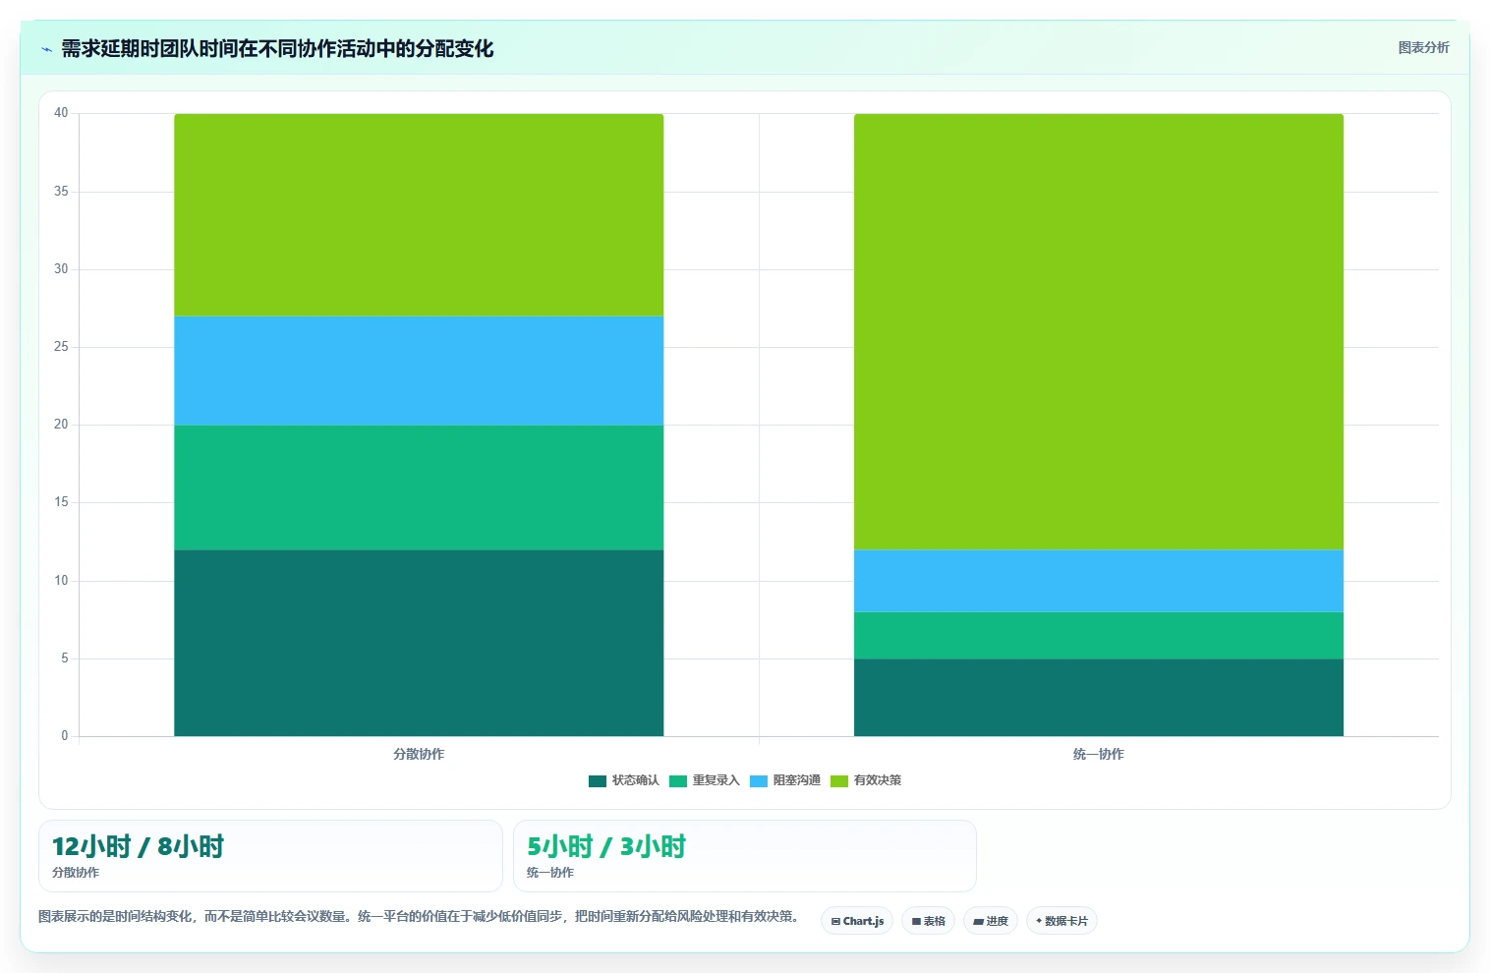Open the 图表分析 label at top right
Screen dimensions: 1490x973
click(x=1423, y=47)
